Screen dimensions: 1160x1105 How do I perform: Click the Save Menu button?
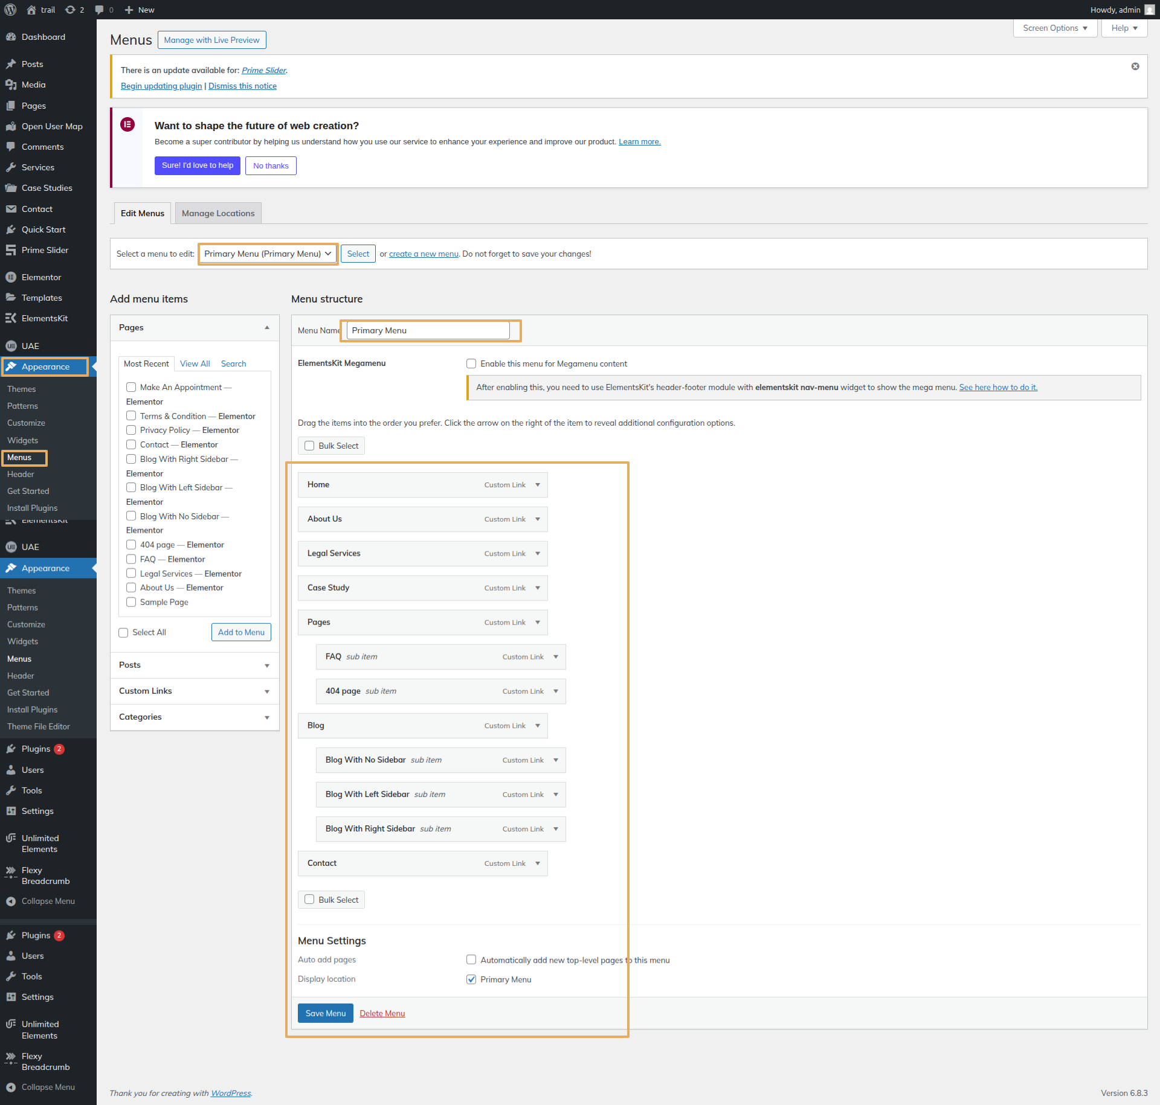point(325,1013)
